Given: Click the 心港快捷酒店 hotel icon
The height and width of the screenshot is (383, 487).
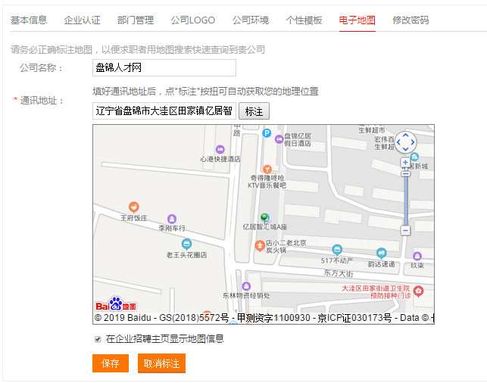Looking at the screenshot, I should pos(220,150).
